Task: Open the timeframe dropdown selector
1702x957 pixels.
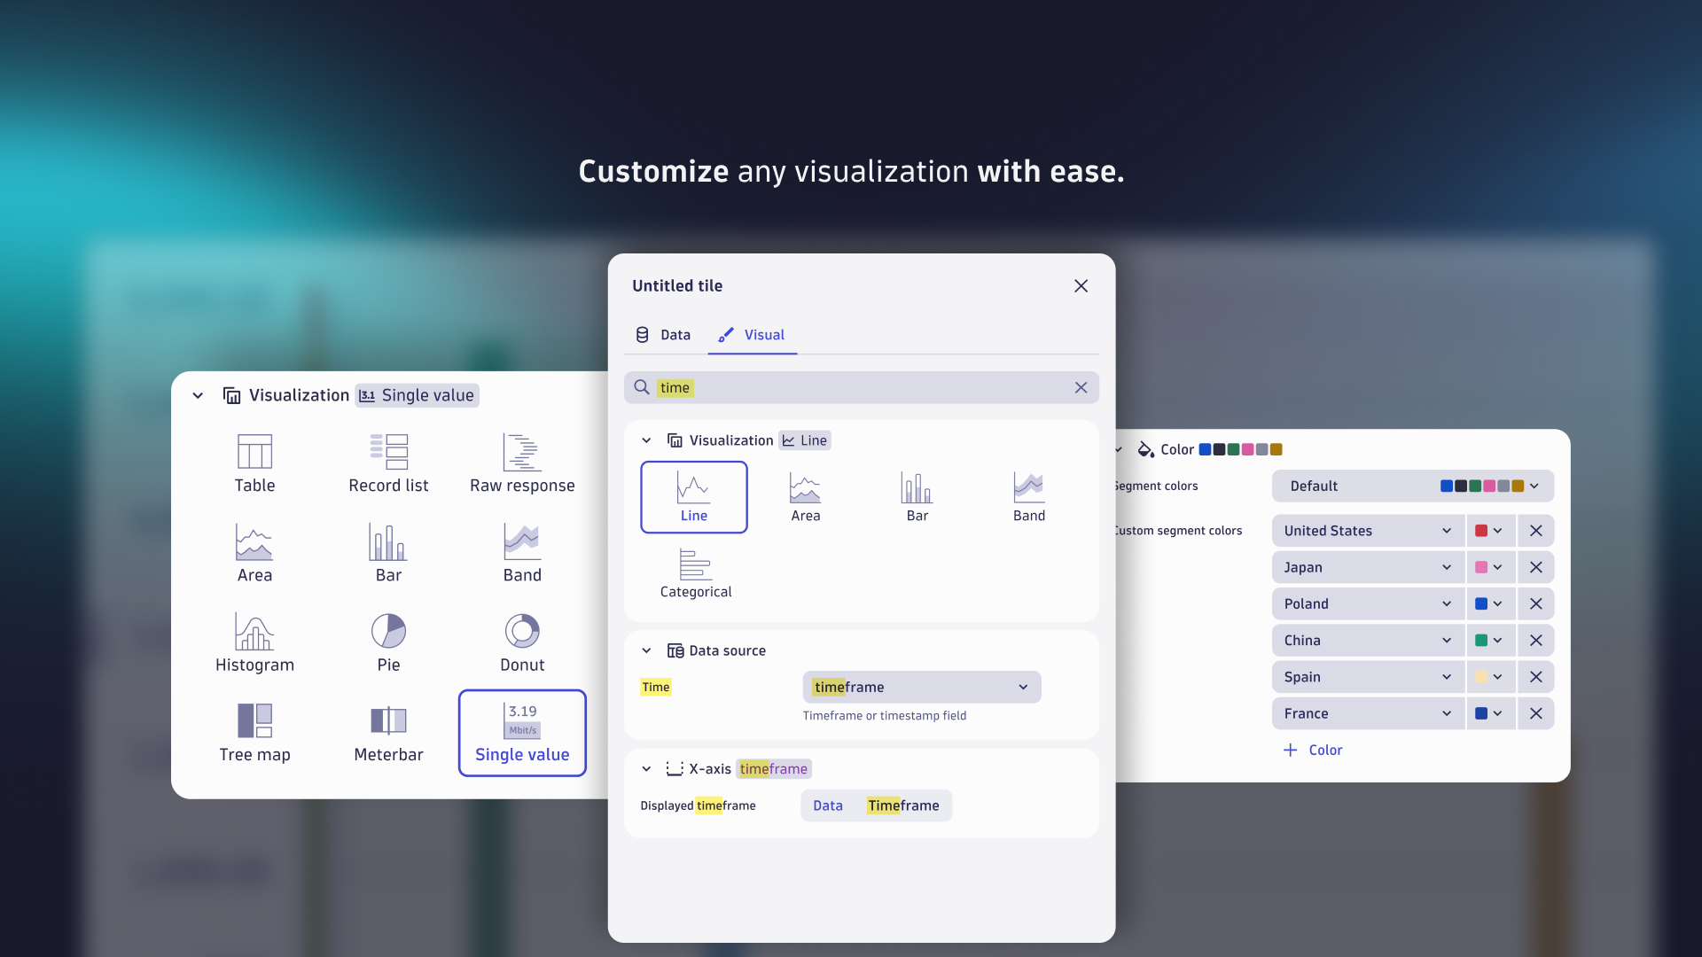Action: pyautogui.click(x=920, y=687)
